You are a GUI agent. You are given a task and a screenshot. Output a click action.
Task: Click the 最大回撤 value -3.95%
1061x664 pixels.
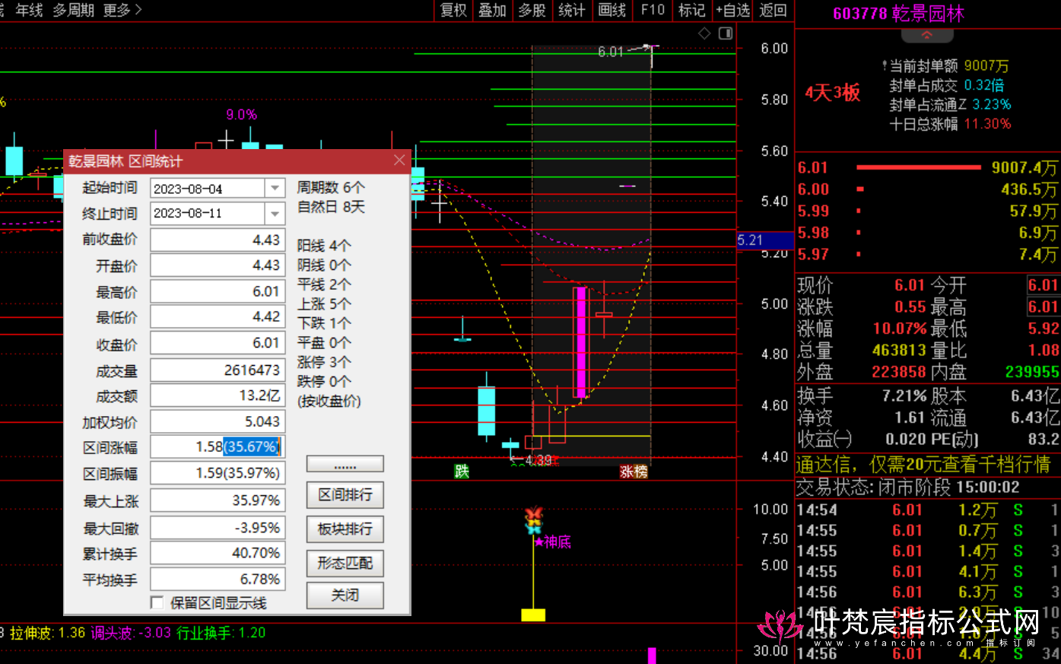(218, 527)
